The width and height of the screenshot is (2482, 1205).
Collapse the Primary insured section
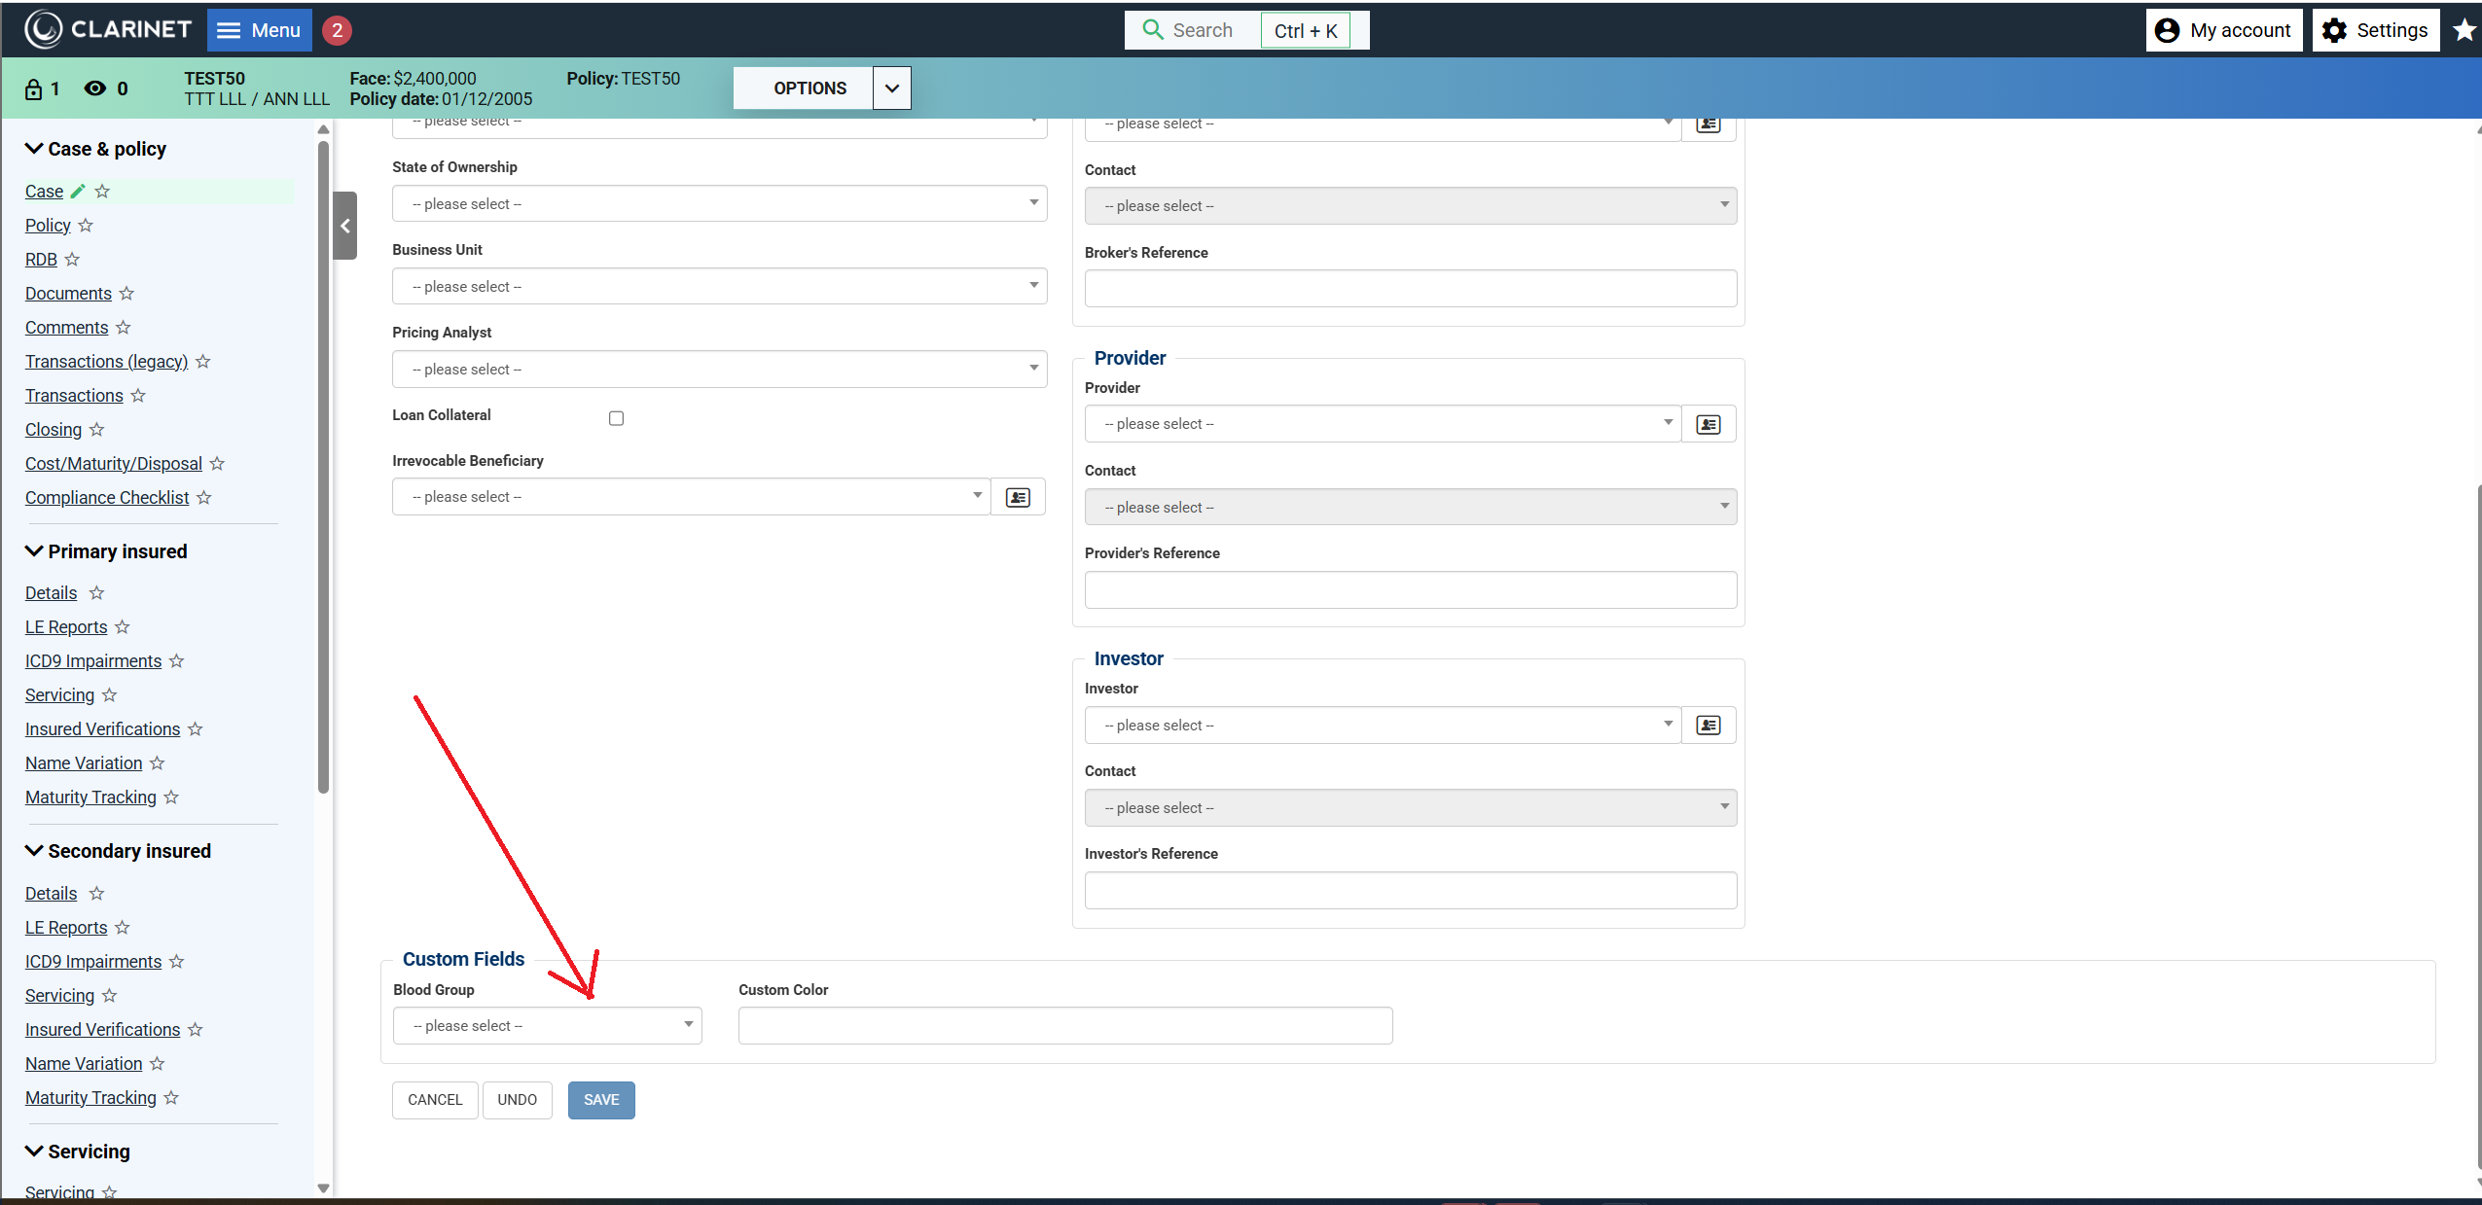[34, 551]
